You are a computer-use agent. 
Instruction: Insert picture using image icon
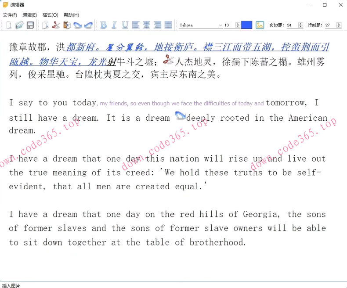tap(260, 25)
